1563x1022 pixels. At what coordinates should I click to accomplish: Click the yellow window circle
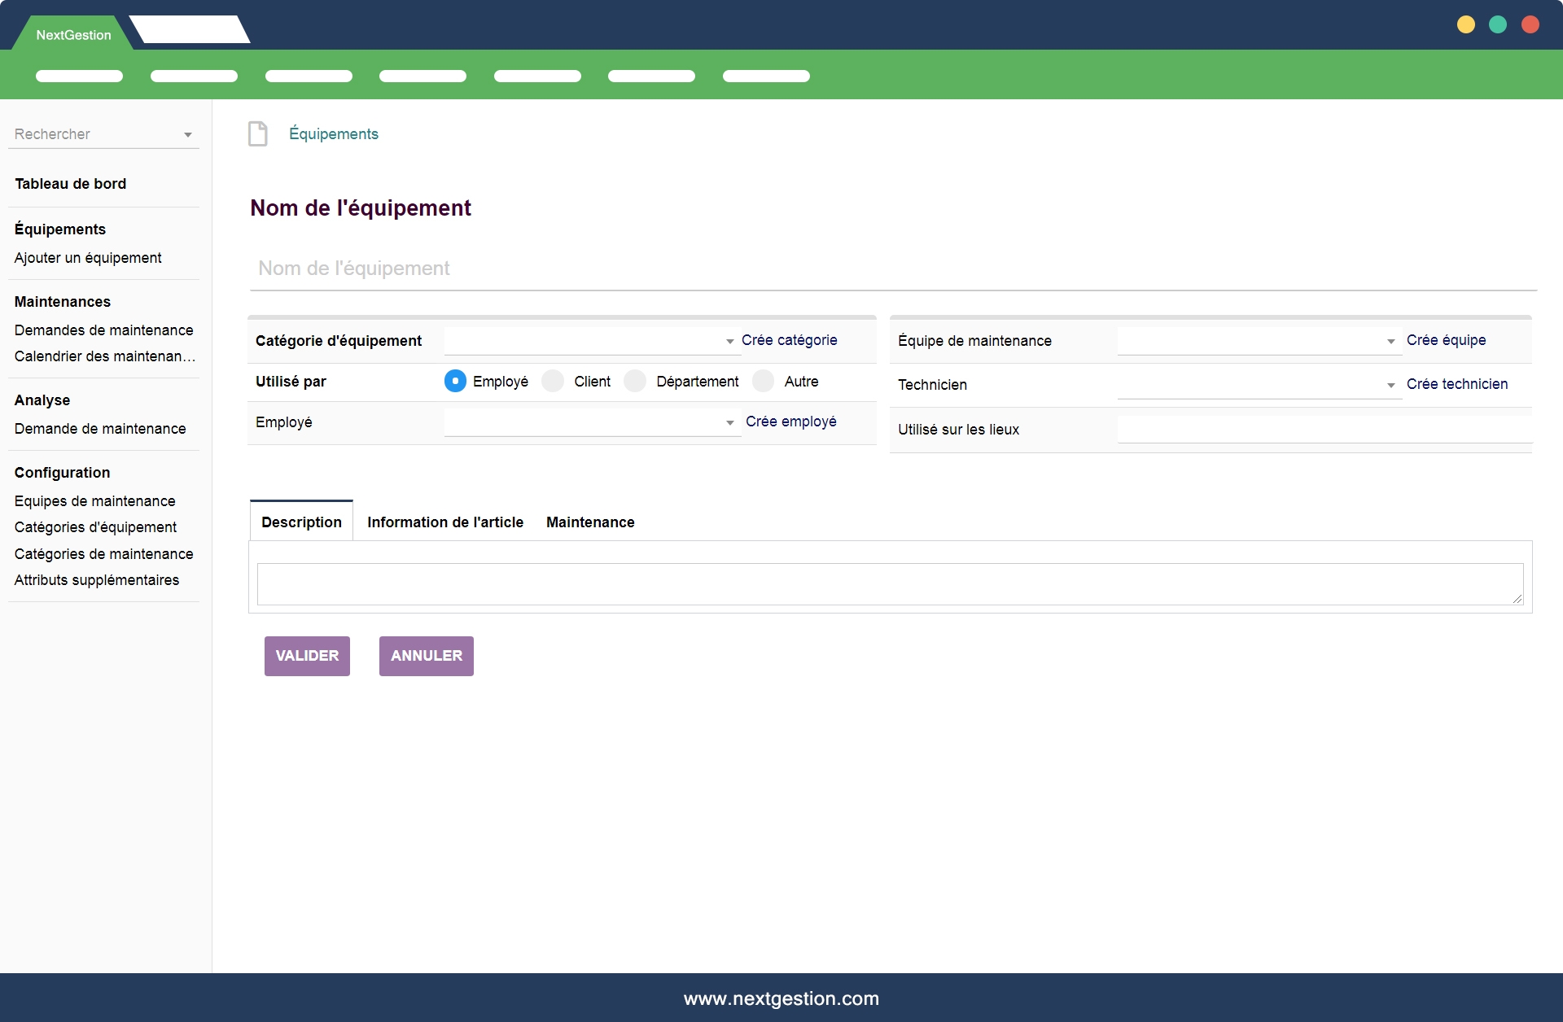click(1465, 24)
